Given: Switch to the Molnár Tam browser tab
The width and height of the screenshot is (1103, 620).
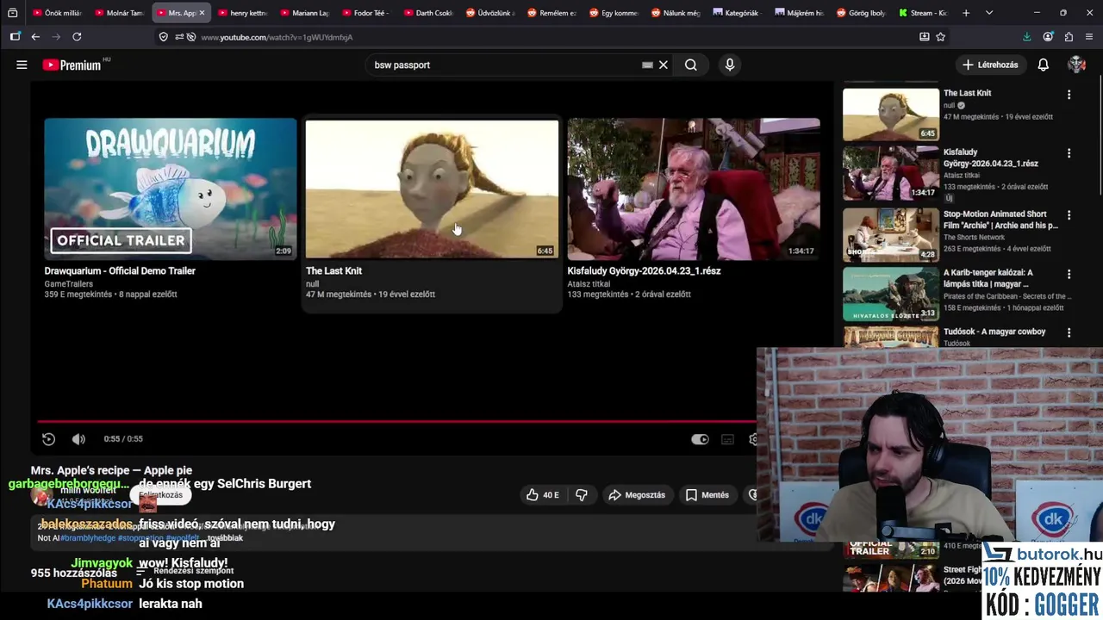Looking at the screenshot, I should [x=119, y=13].
